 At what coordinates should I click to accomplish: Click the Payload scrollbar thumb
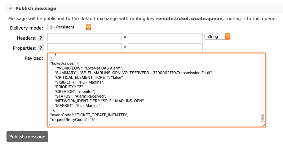coord(263,117)
